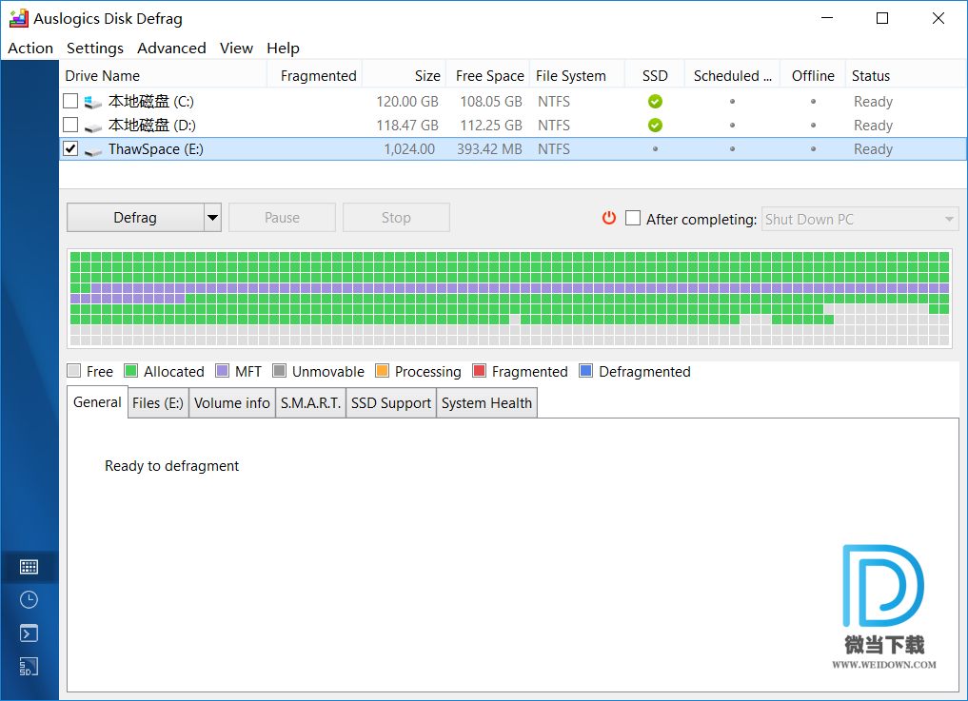968x701 pixels.
Task: Open the Action menu
Action: (30, 49)
